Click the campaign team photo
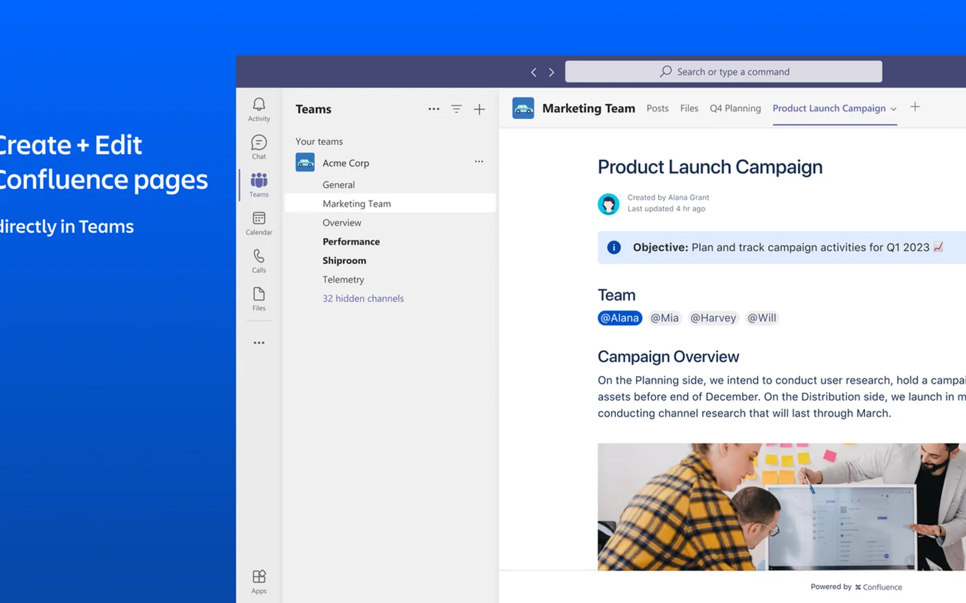 [x=782, y=507]
